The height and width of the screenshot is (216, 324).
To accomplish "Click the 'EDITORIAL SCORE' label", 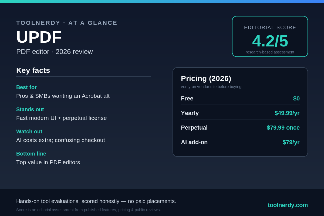I will click(x=270, y=28).
